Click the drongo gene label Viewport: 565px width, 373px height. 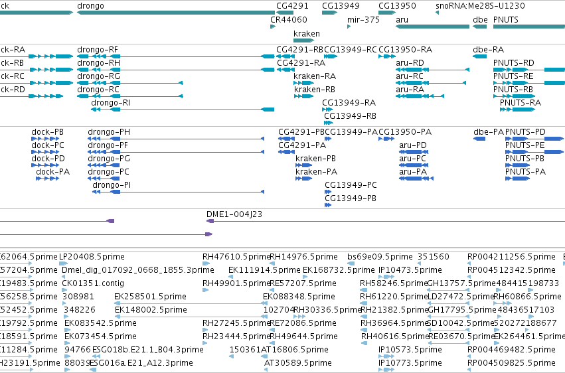click(x=90, y=6)
